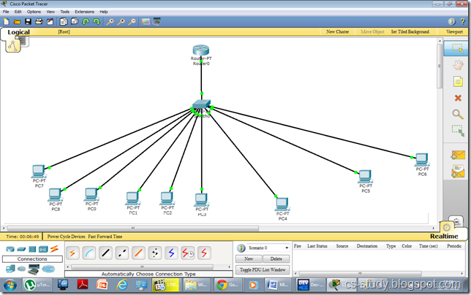Open the Activity Wizard icon
Image resolution: width=471 pixels, height=295 pixels.
tap(50, 22)
